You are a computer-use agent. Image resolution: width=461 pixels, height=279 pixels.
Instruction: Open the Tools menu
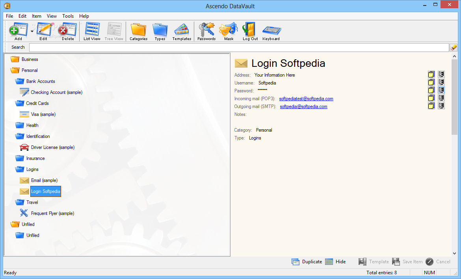click(68, 16)
